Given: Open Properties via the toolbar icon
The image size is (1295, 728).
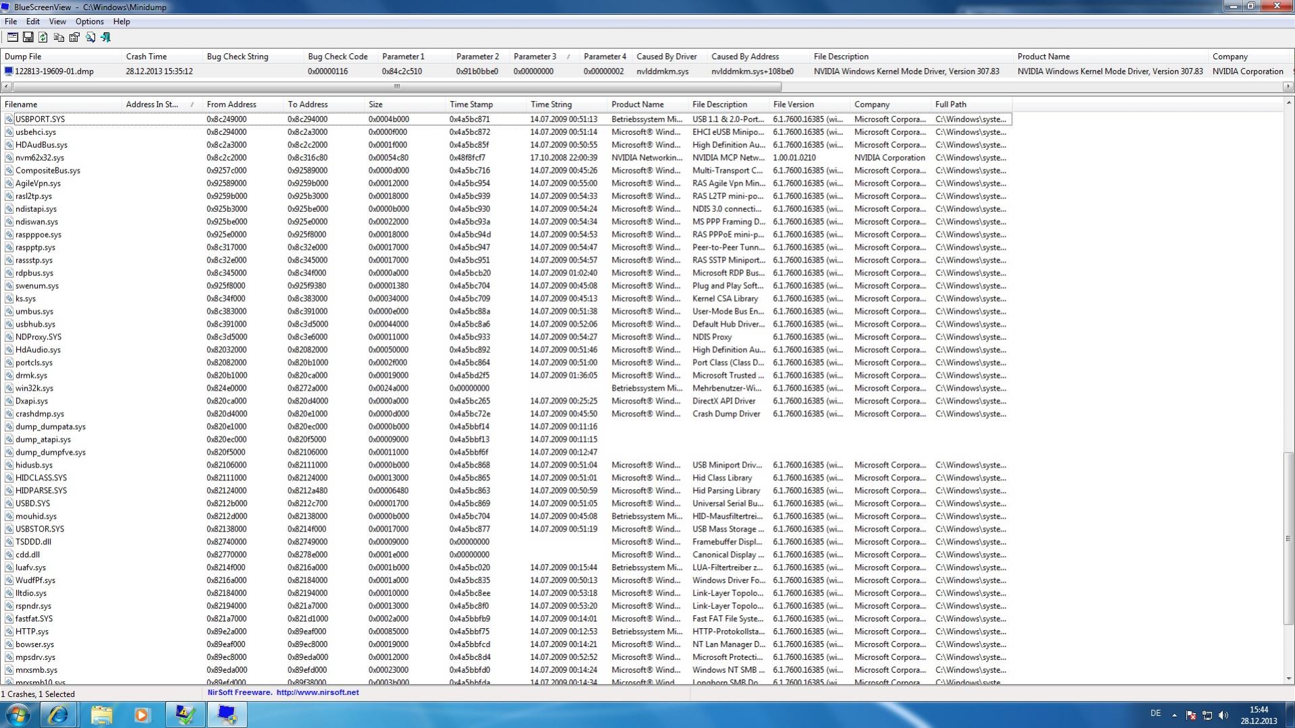Looking at the screenshot, I should 74,38.
